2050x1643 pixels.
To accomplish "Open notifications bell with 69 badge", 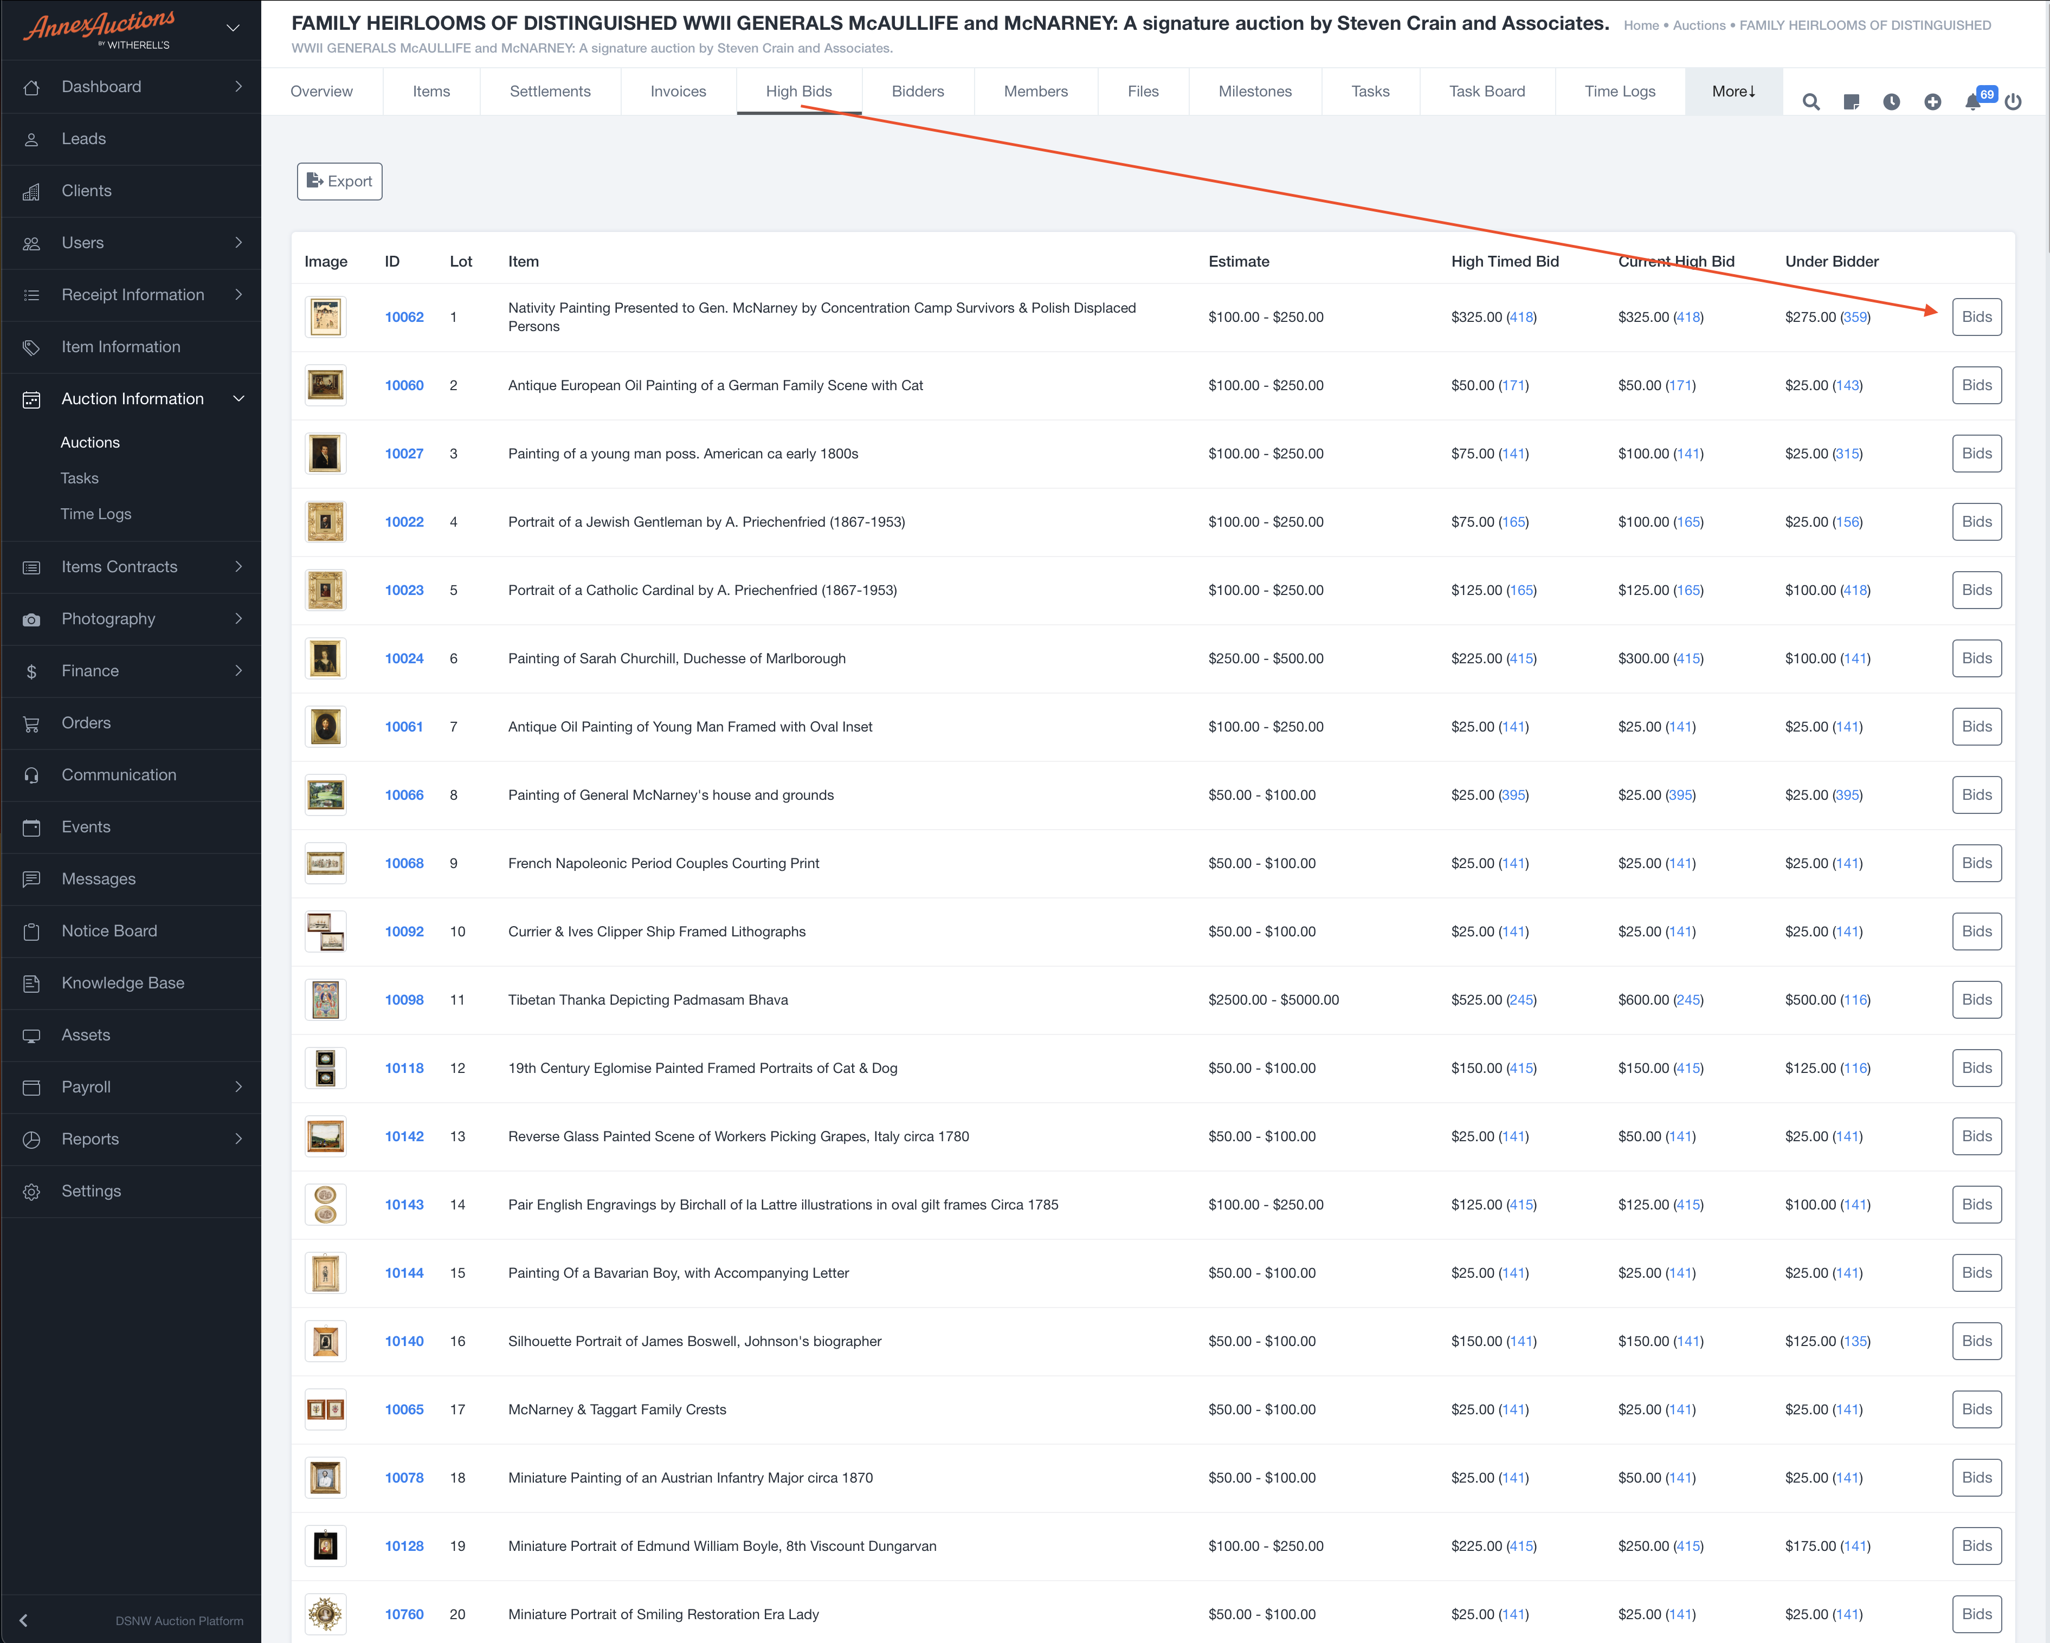I will click(x=1973, y=102).
